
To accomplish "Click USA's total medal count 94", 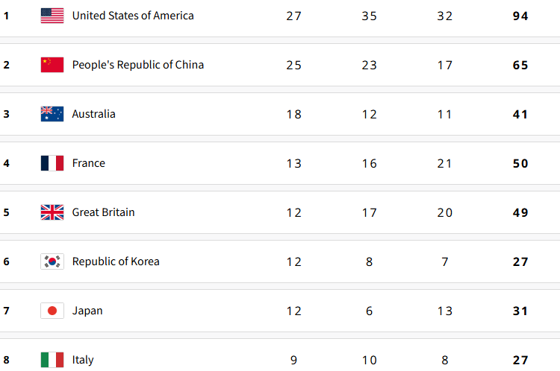I will (520, 16).
